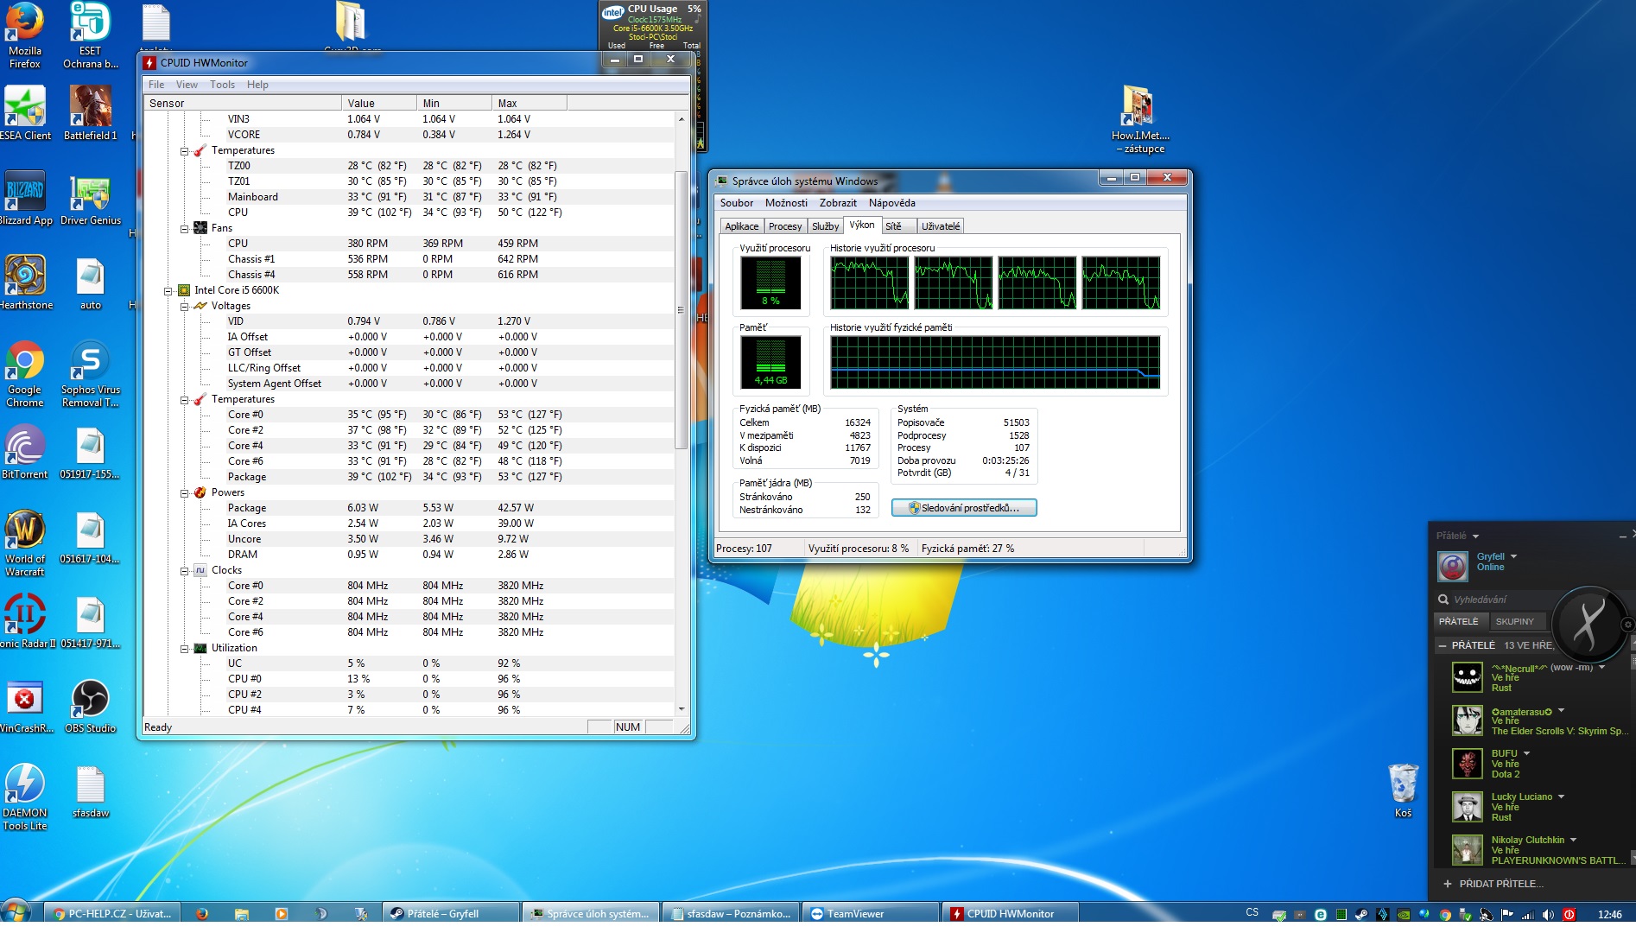Open OBS Studio desktop icon
Viewport: 1636px width, 933px height.
click(90, 701)
